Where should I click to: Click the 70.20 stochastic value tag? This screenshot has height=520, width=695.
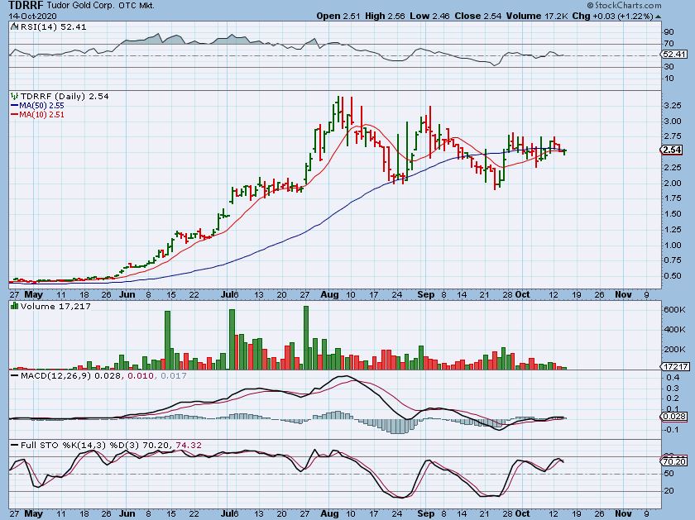click(673, 460)
